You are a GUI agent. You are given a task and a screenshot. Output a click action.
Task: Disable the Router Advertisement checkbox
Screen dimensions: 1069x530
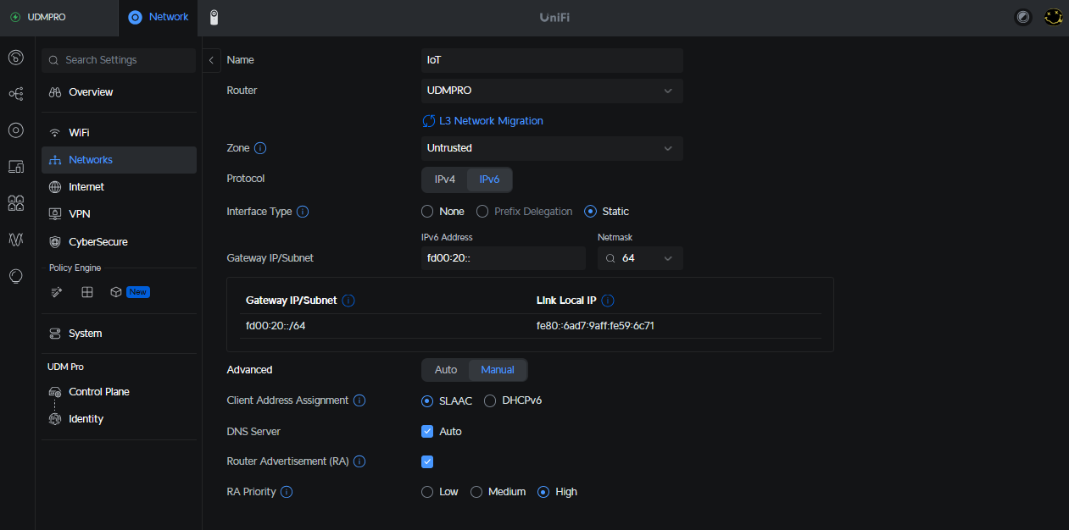[x=427, y=462]
